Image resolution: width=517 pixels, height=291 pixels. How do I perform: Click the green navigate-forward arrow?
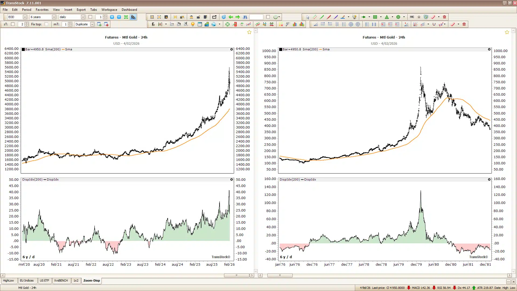[237, 17]
